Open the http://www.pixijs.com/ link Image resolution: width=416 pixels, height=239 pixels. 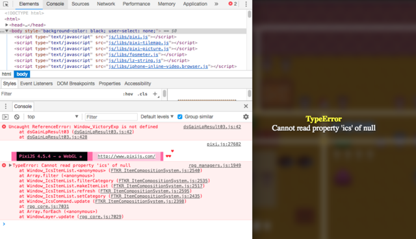click(126, 156)
